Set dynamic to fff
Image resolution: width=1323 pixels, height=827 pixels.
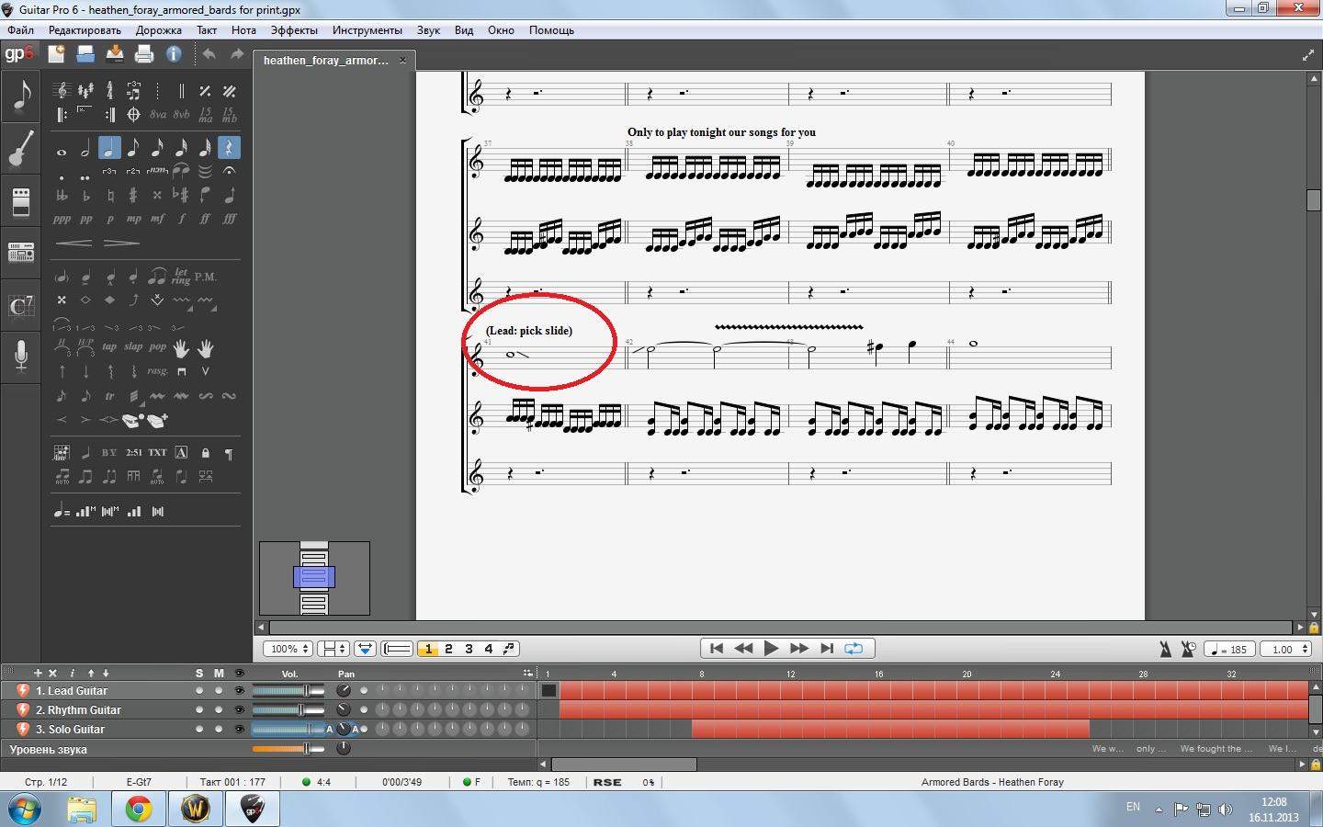point(229,219)
